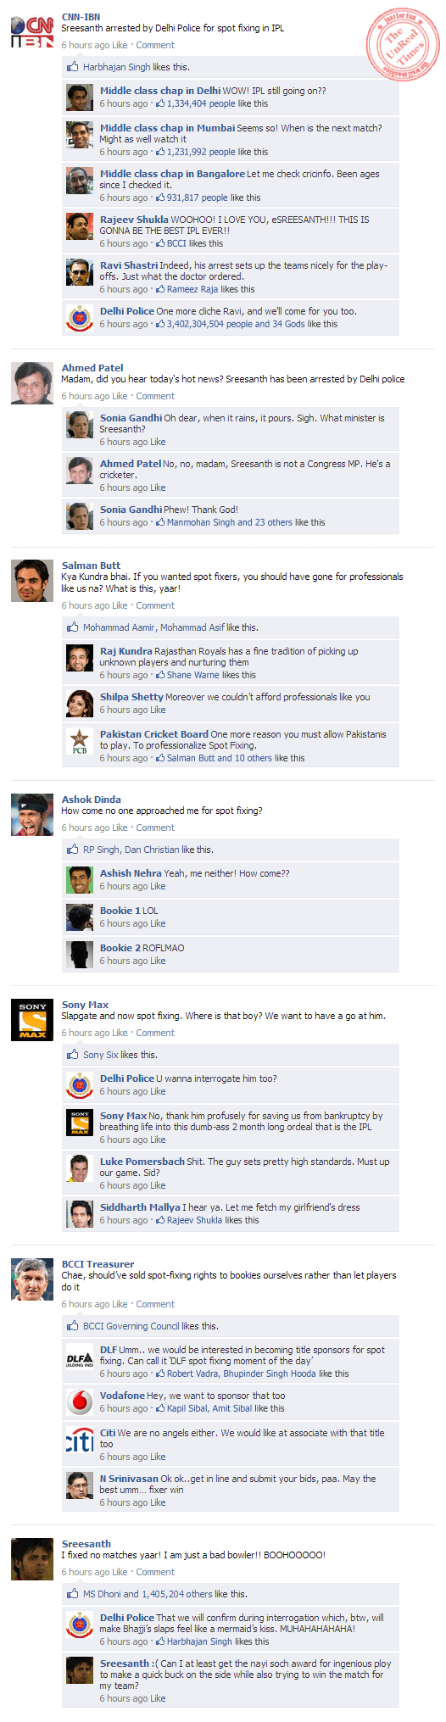Click Ashok Dinda's profile photo
Image resolution: width=446 pixels, height=1722 pixels.
coord(32,815)
